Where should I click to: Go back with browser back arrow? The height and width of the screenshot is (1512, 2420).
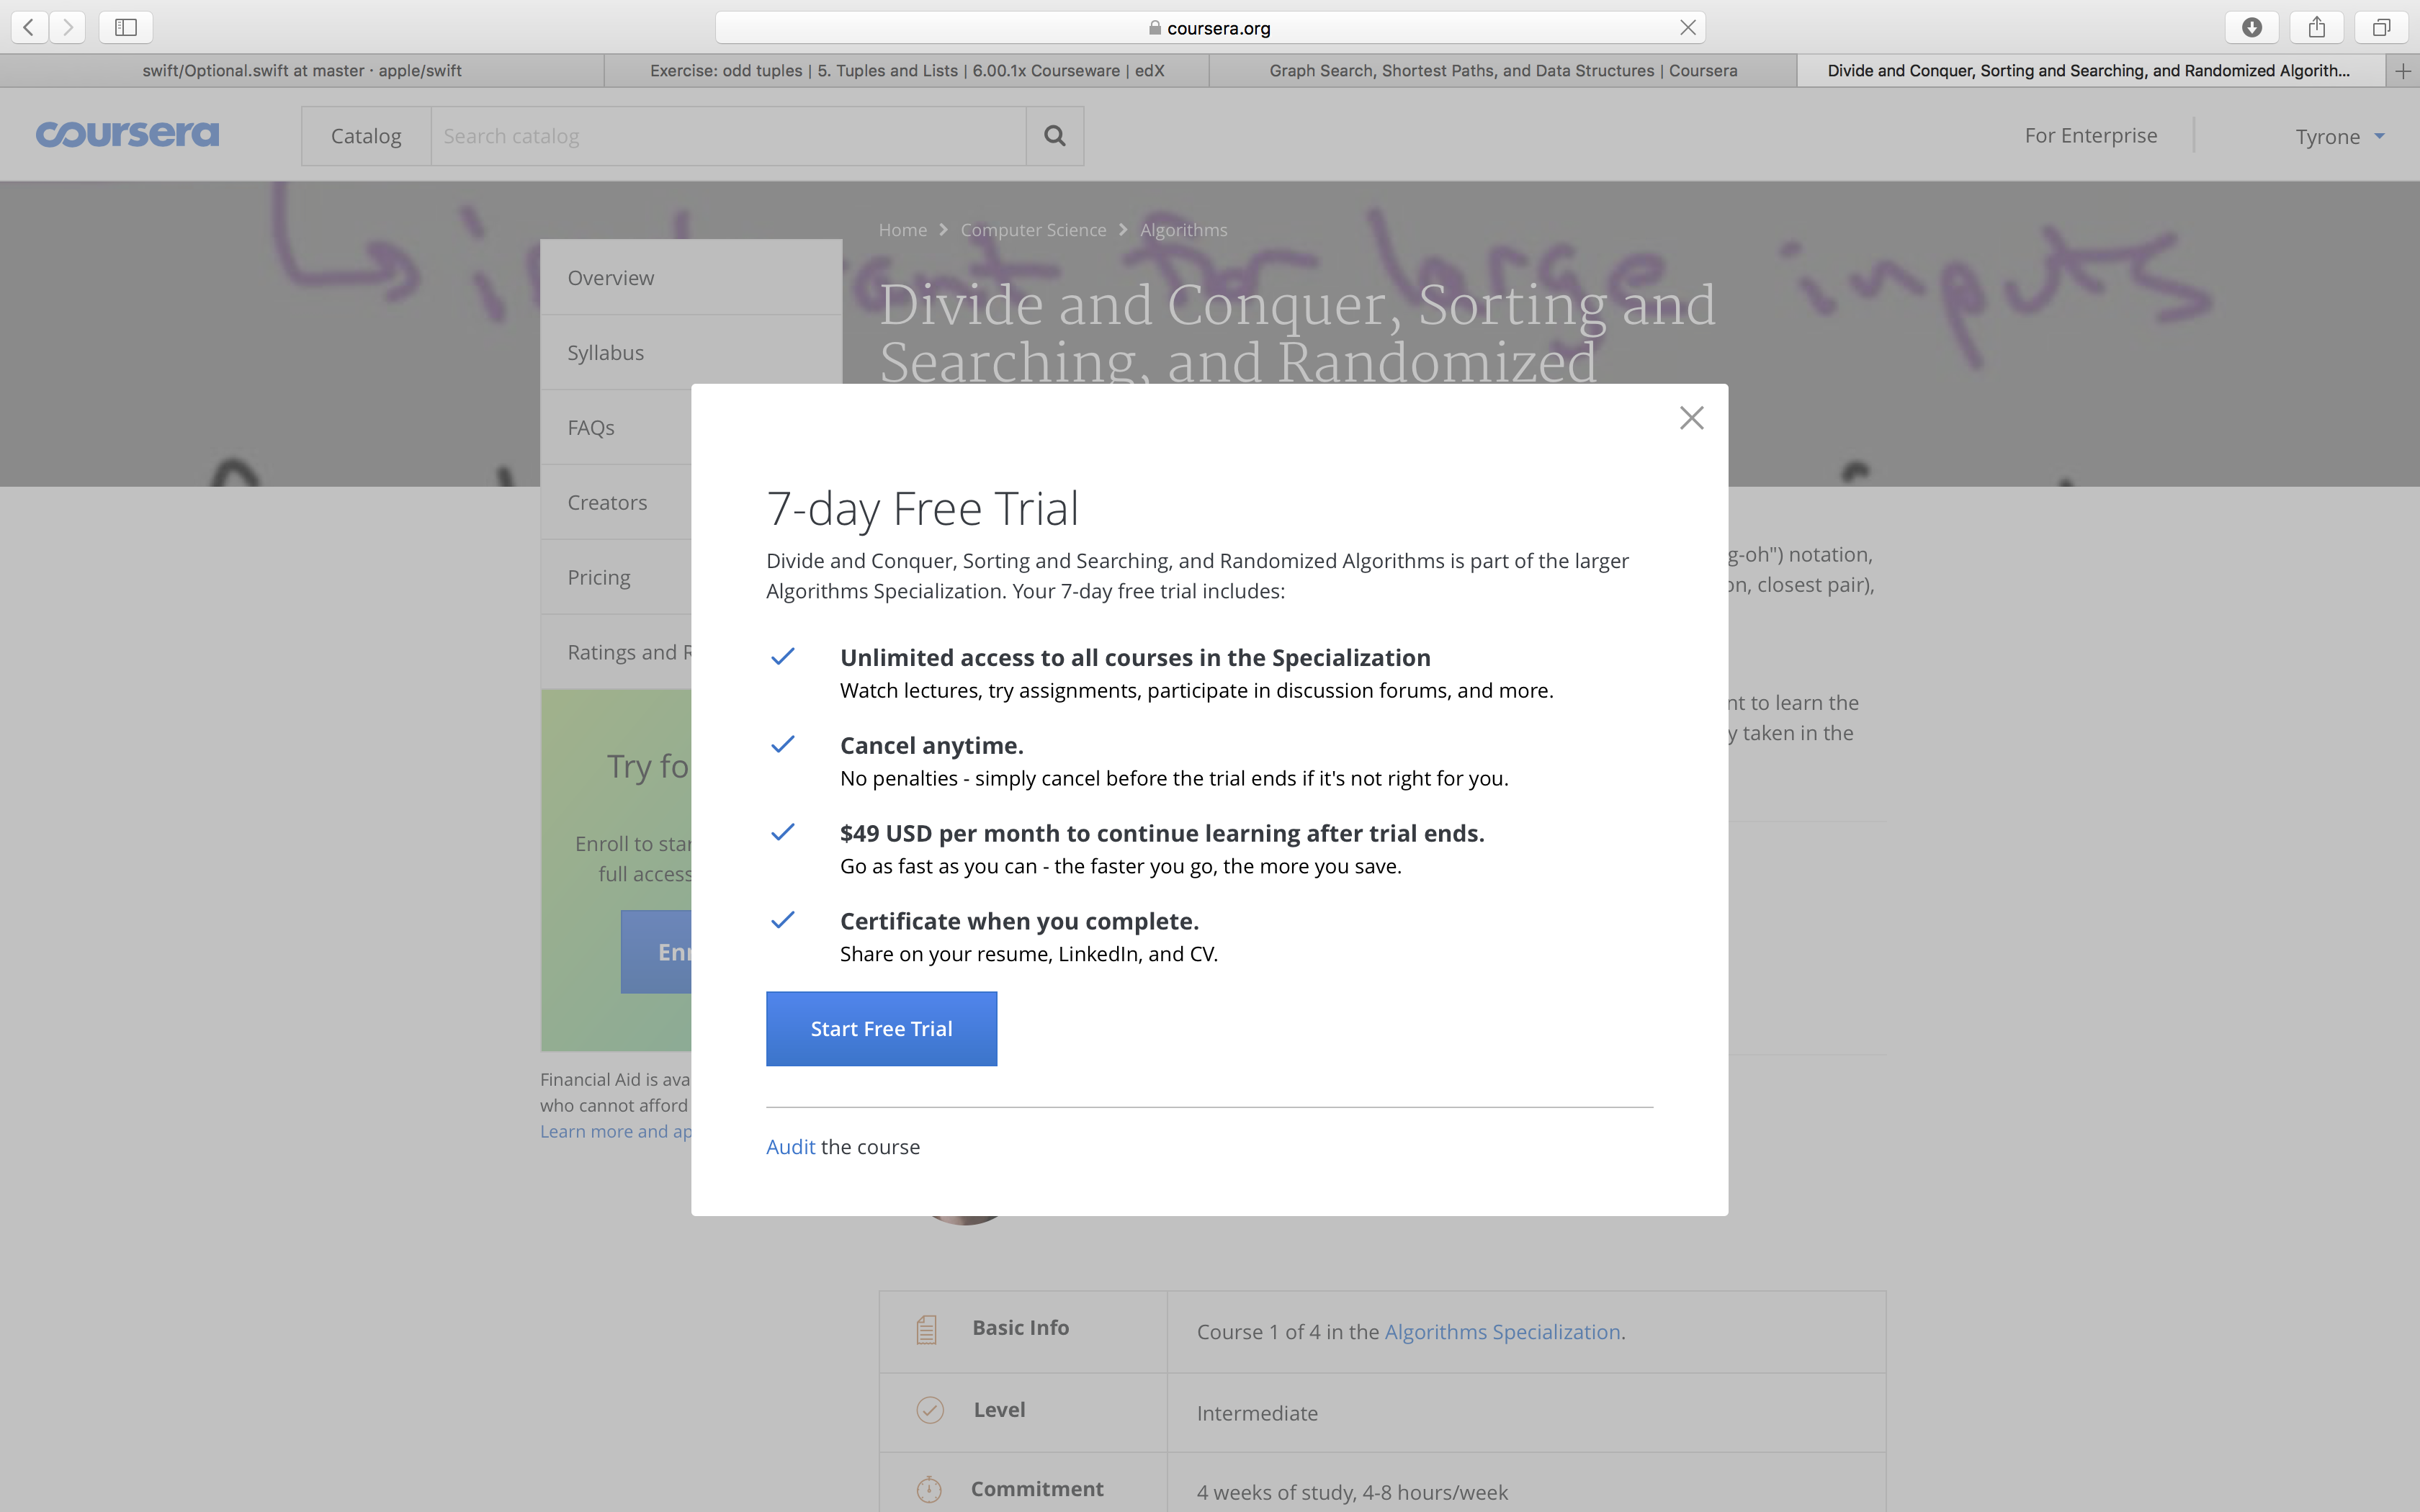click(x=29, y=28)
